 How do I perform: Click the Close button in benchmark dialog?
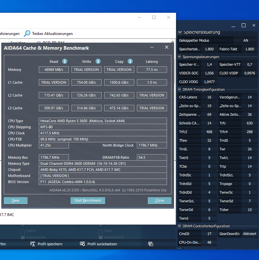pos(160,200)
